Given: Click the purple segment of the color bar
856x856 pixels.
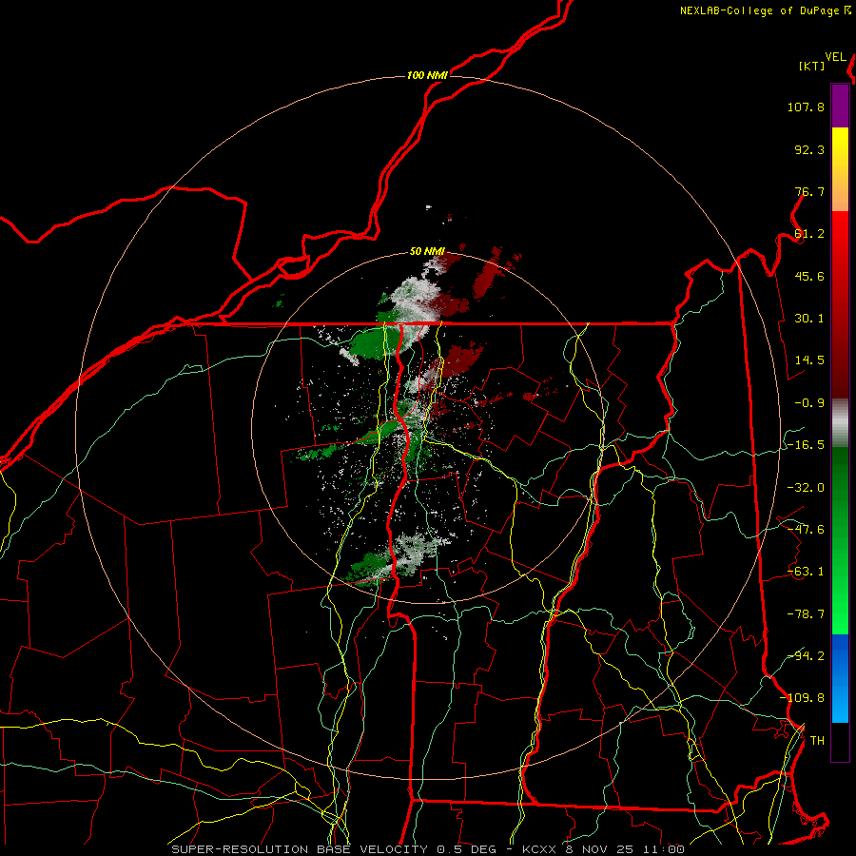Looking at the screenshot, I should coord(840,106).
